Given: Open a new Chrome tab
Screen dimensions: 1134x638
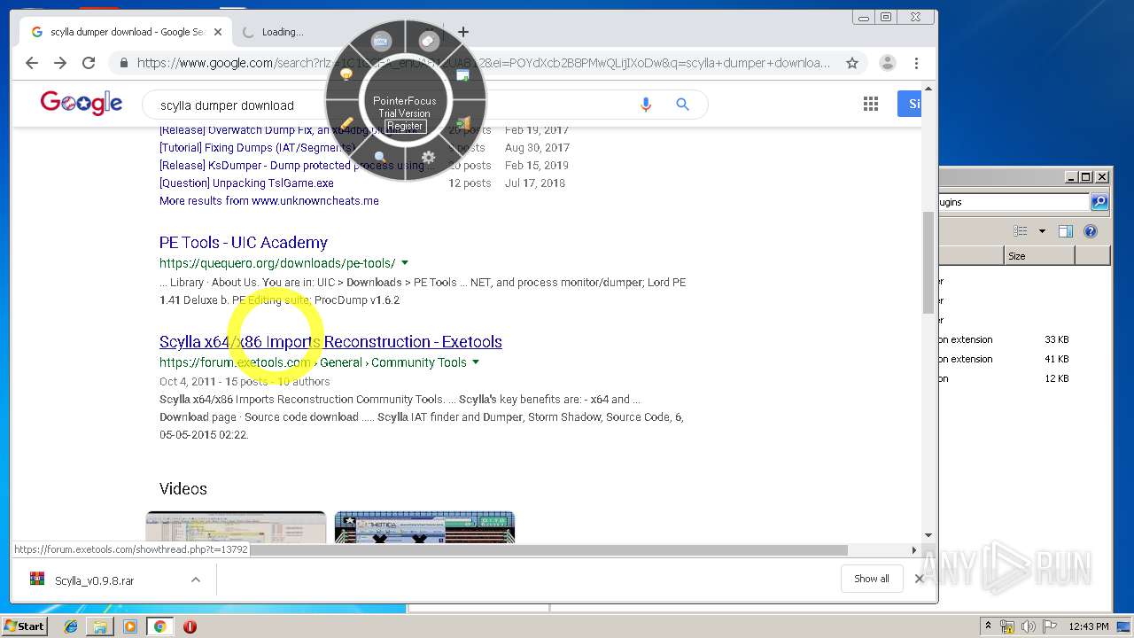Looking at the screenshot, I should (x=463, y=32).
